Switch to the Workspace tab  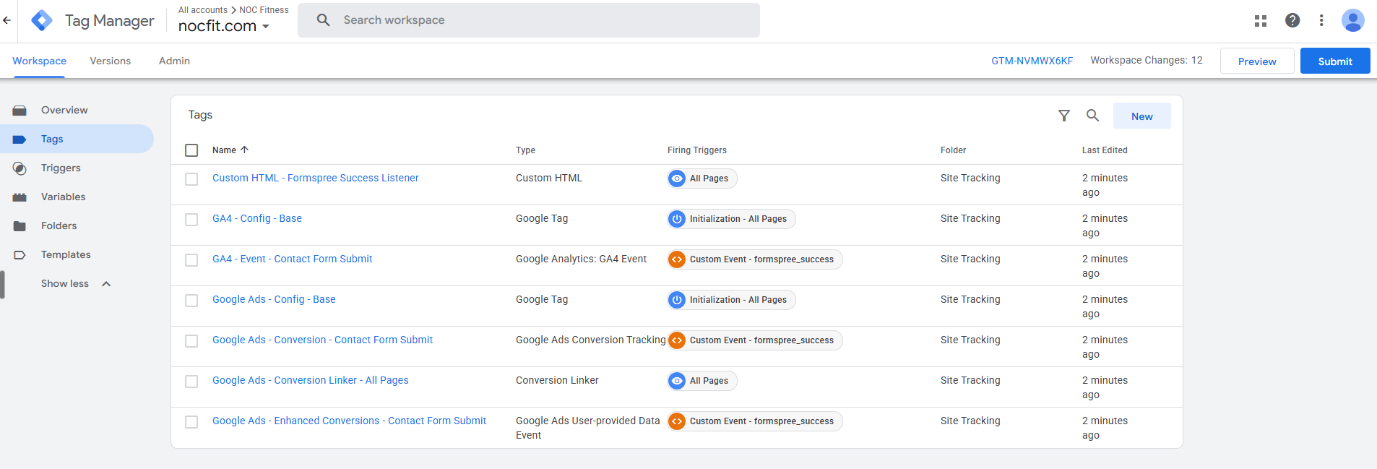tap(39, 61)
